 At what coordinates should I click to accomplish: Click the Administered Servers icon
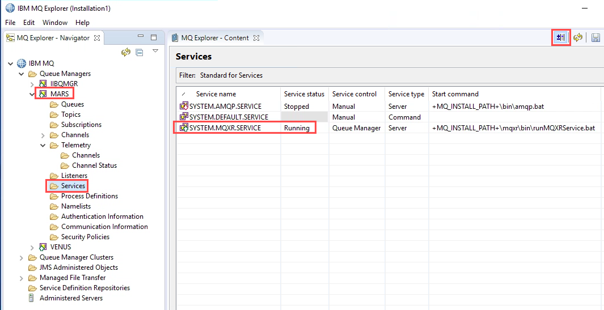32,298
